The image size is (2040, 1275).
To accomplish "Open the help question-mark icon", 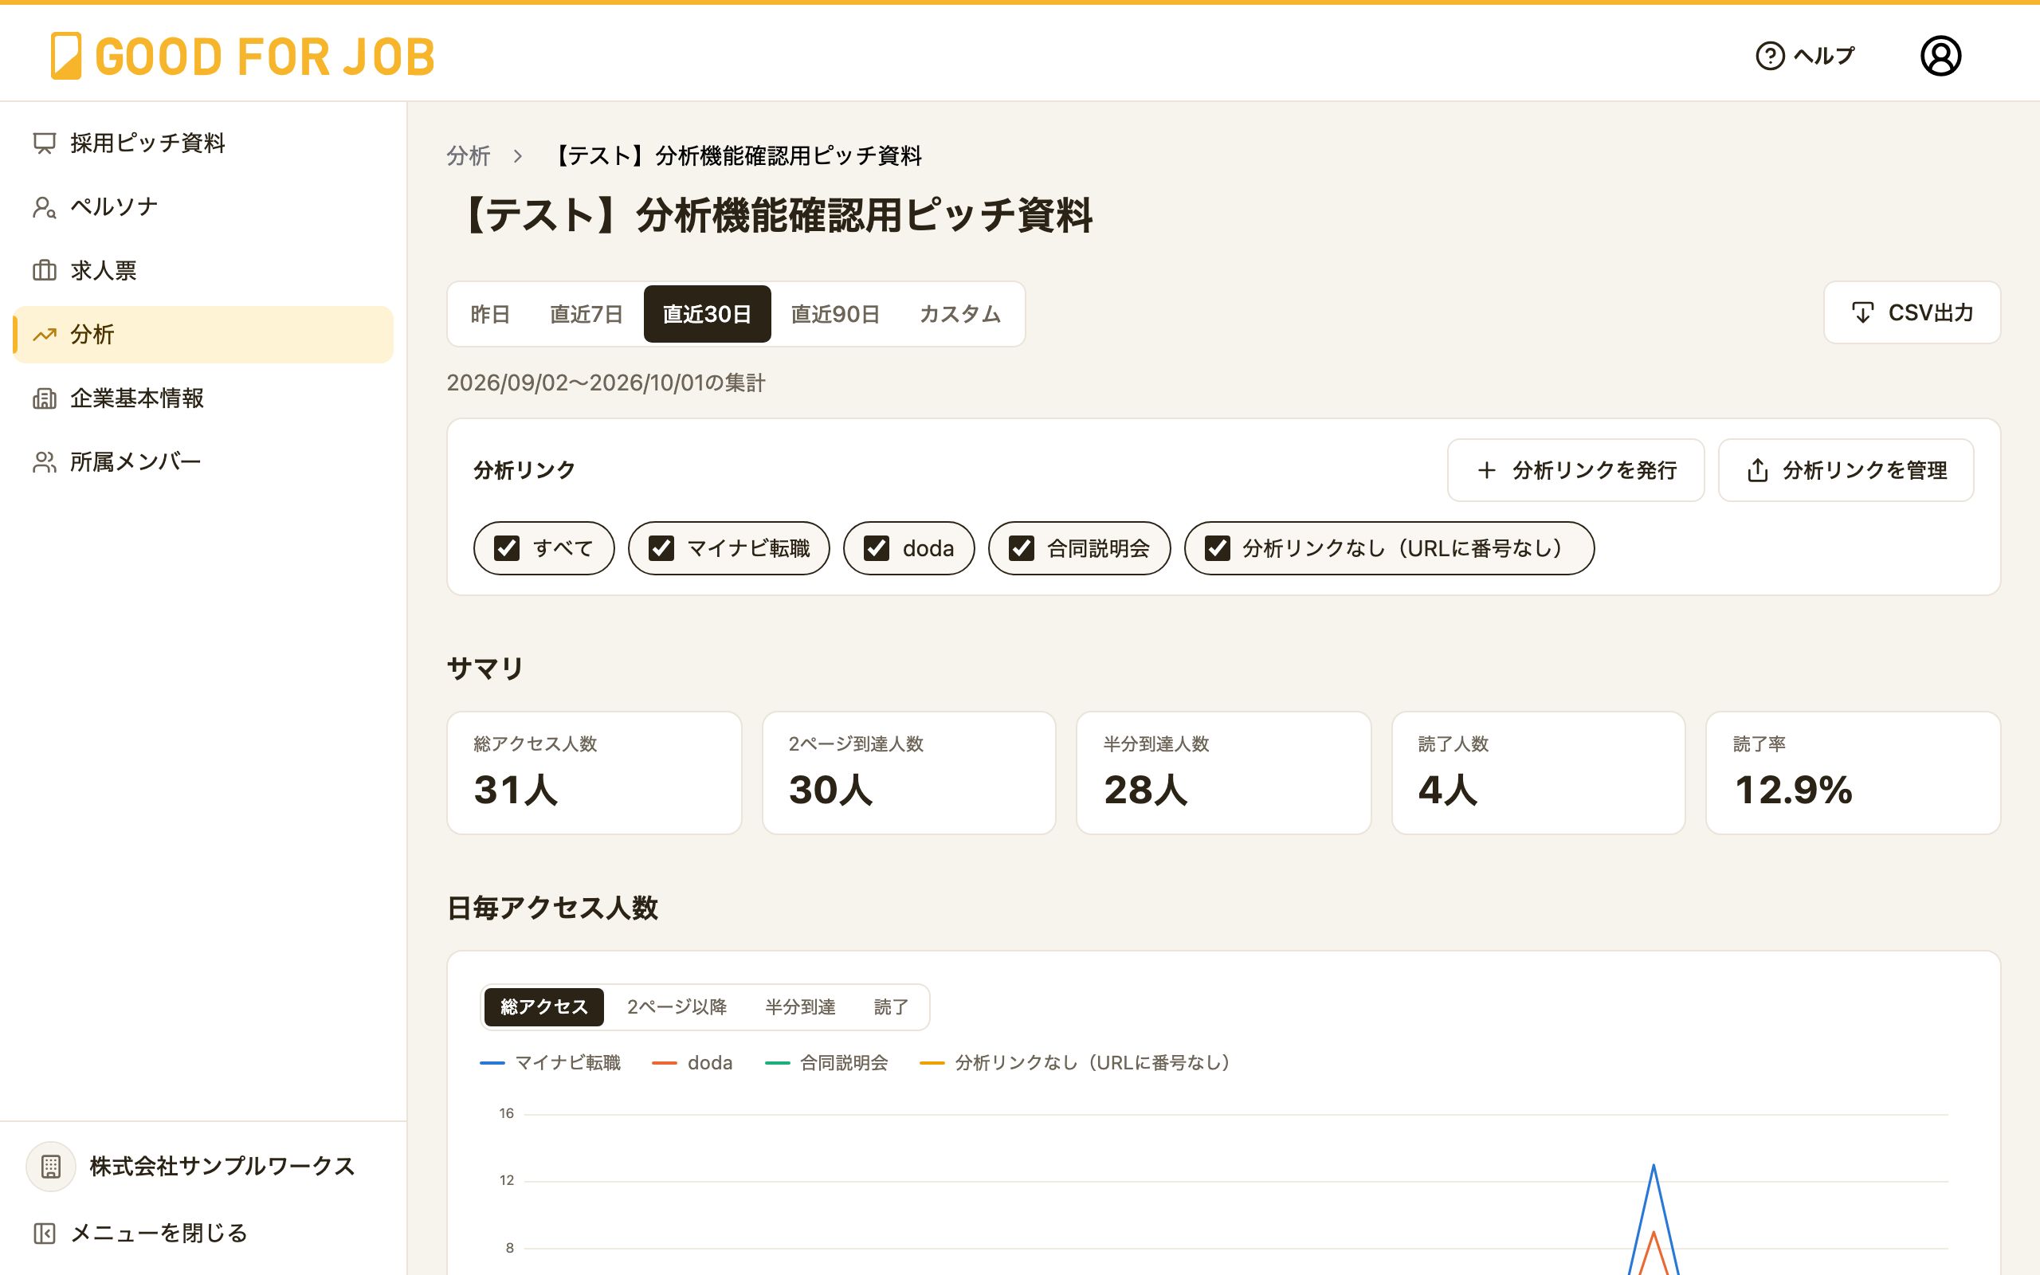I will coord(1769,56).
